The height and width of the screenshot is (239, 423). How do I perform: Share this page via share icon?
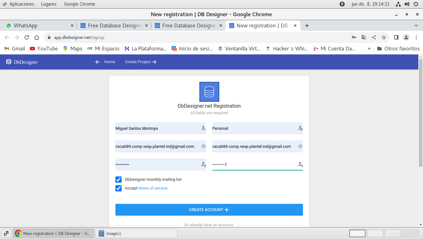[x=374, y=37]
